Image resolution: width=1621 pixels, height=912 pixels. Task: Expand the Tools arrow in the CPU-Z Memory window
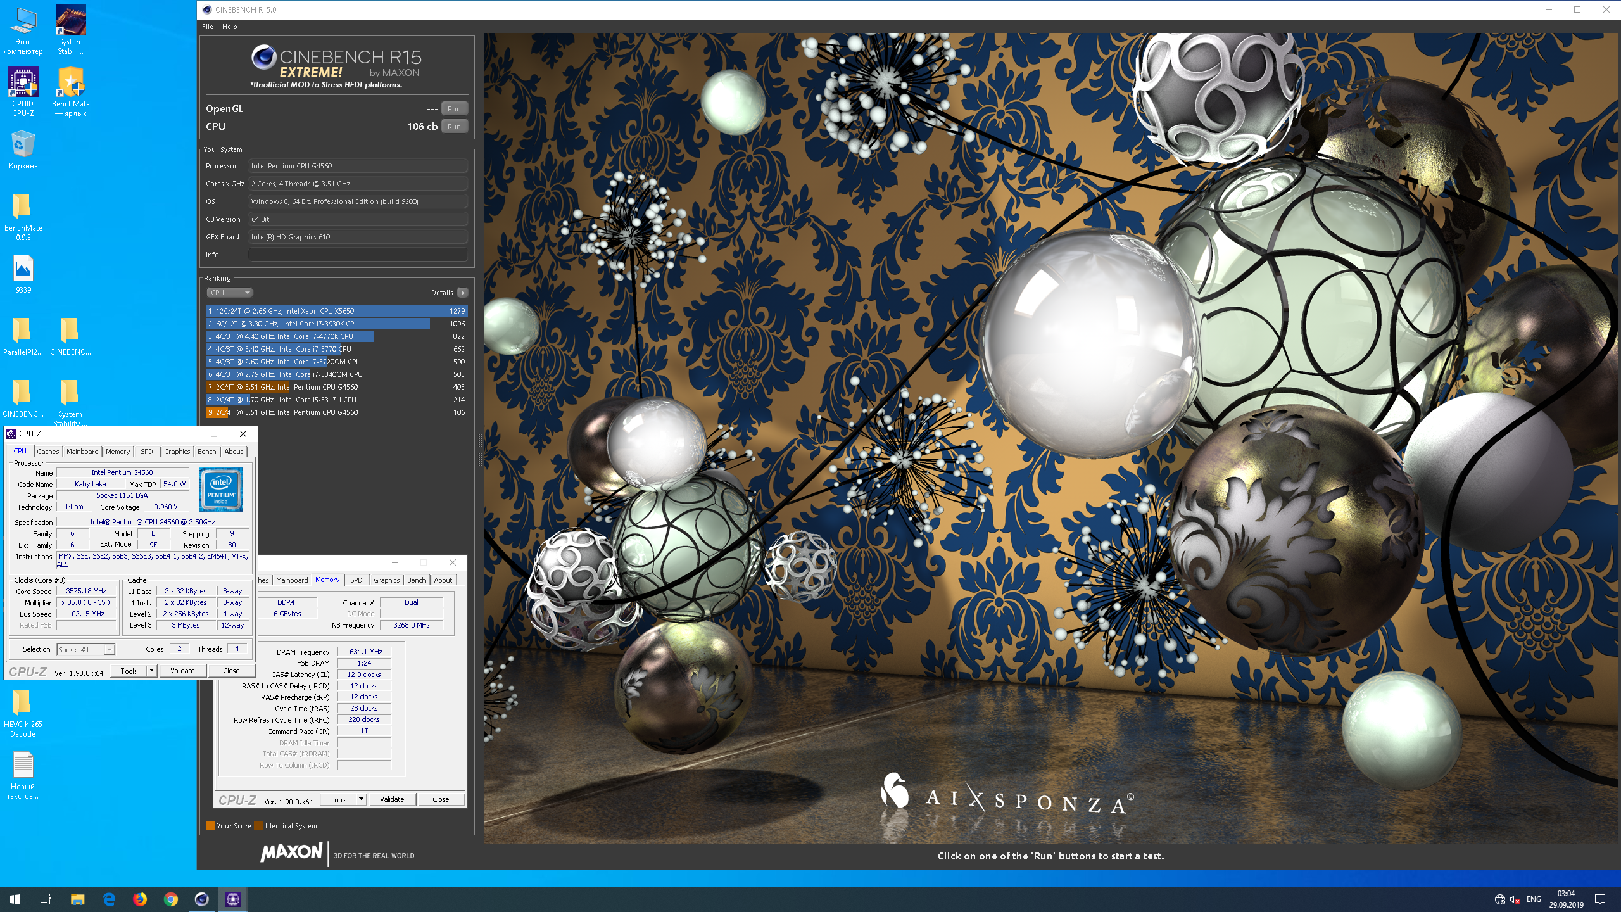(361, 799)
